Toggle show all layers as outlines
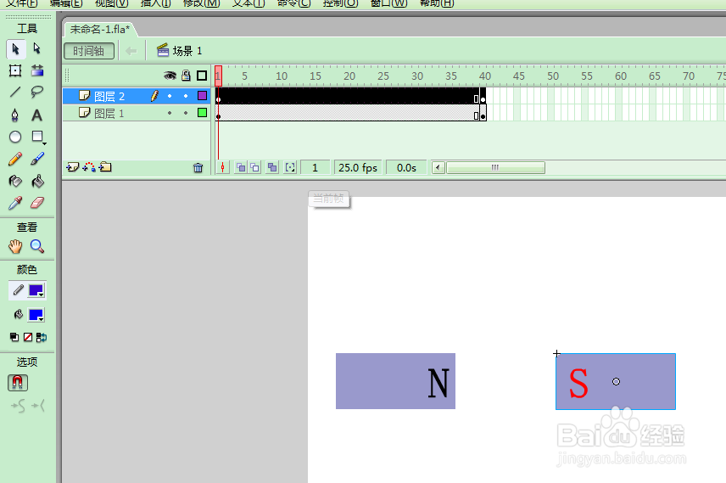This screenshot has height=483, width=726. pos(202,76)
